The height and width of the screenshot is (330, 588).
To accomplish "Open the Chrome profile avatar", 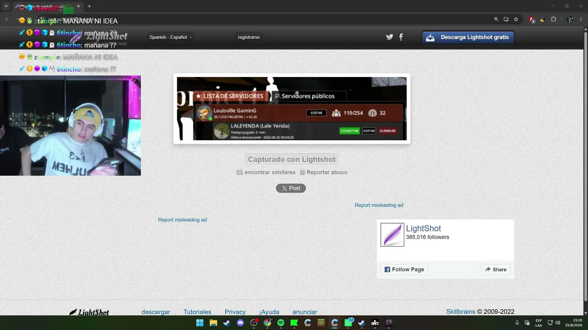I will coord(570,19).
